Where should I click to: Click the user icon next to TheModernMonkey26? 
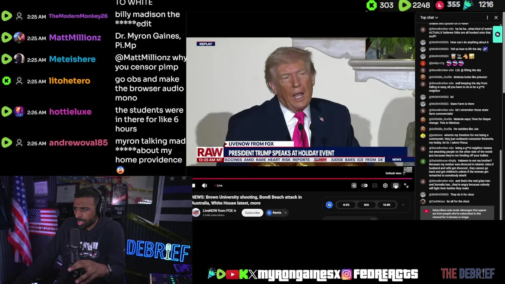[19, 16]
